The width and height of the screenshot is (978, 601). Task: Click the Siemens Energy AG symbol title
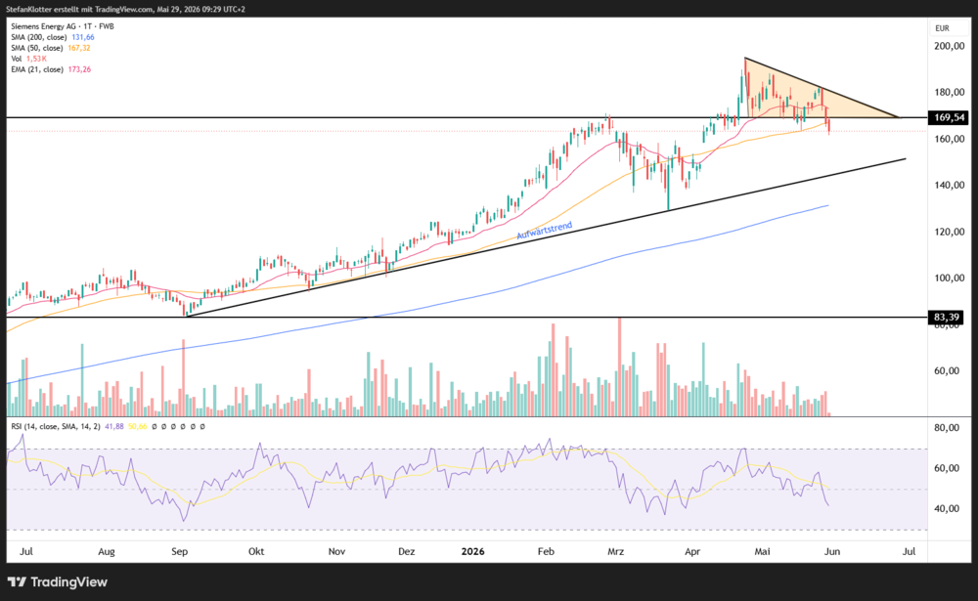pyautogui.click(x=63, y=26)
